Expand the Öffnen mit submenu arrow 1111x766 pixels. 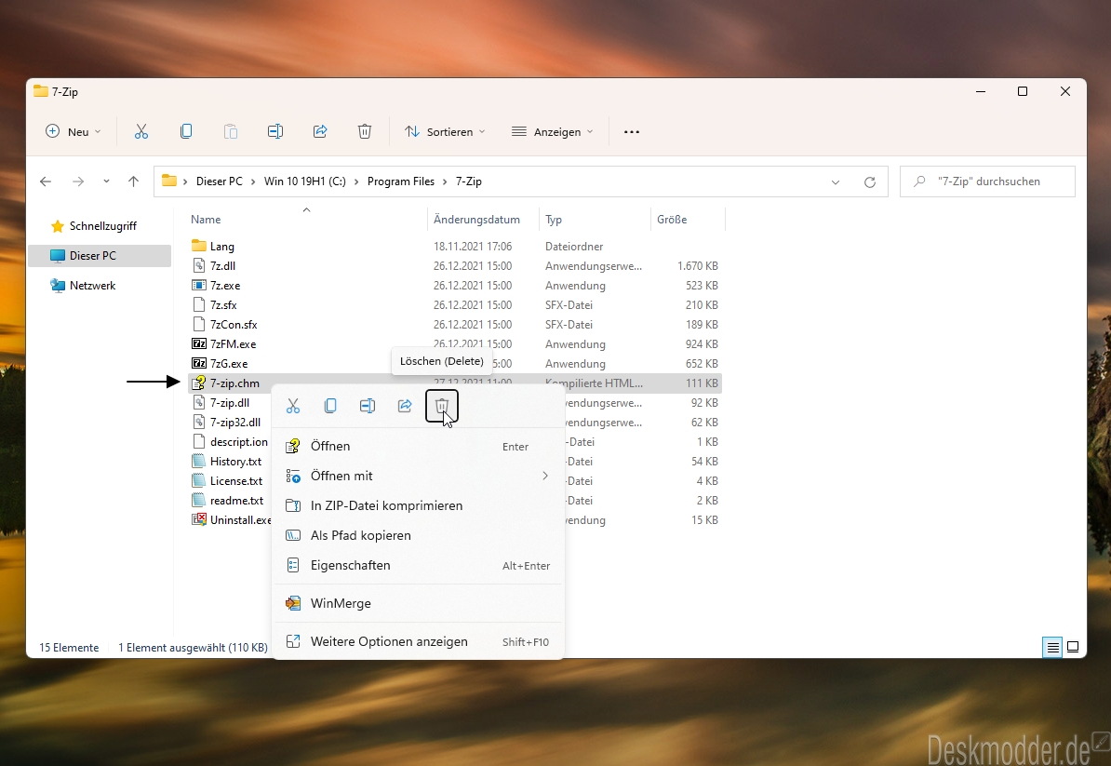click(545, 476)
